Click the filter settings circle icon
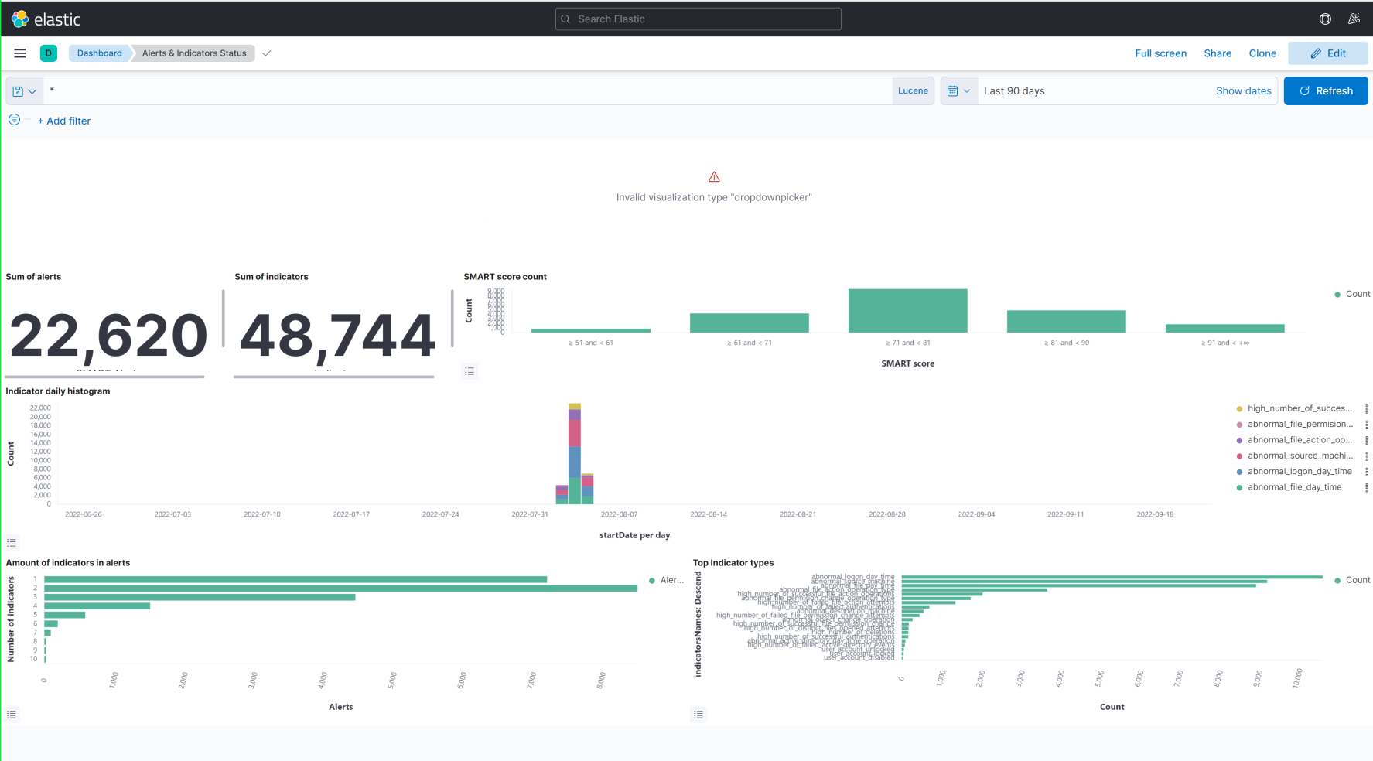The height and width of the screenshot is (761, 1373). pos(14,120)
